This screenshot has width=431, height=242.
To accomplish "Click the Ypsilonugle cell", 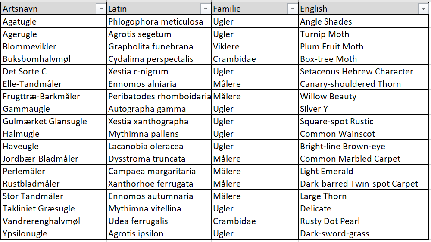I will (x=54, y=233).
